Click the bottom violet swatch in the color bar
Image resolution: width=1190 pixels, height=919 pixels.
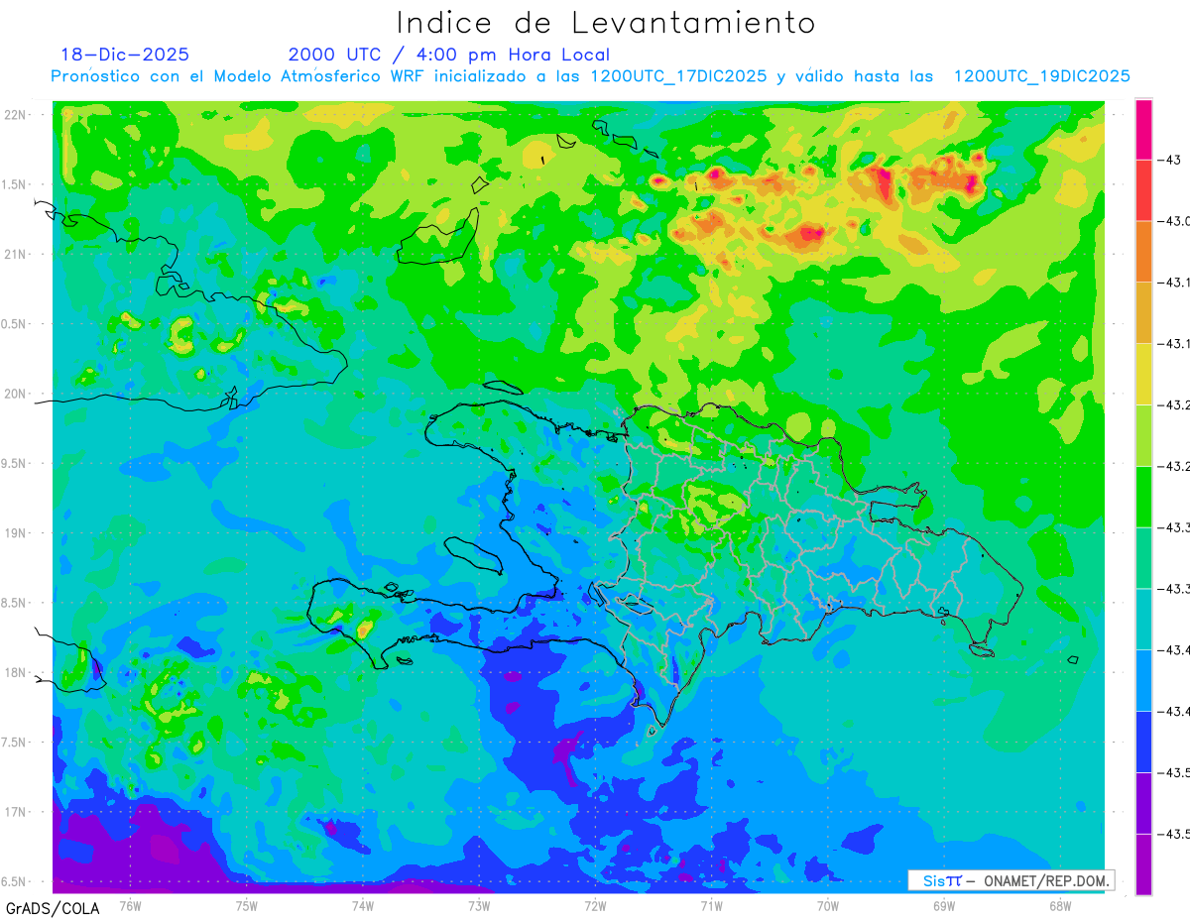(x=1143, y=863)
